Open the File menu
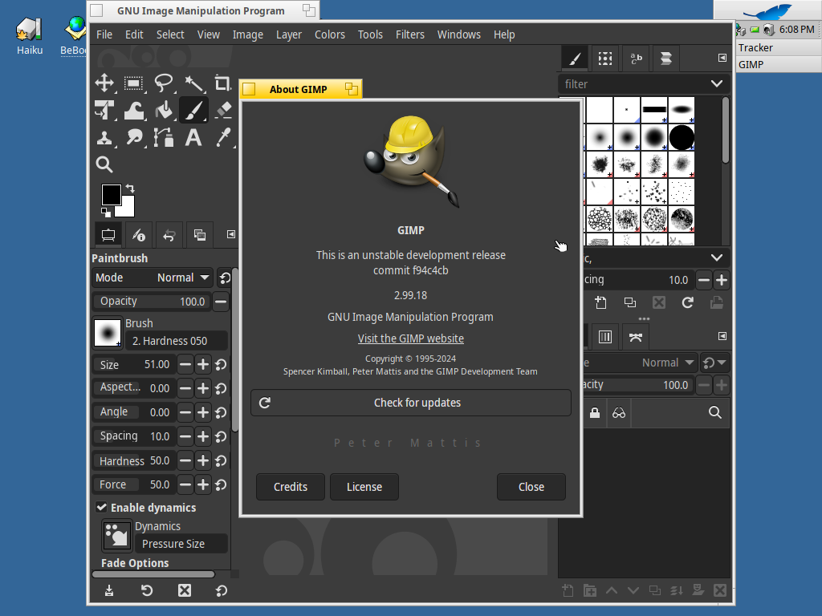The image size is (822, 616). tap(104, 34)
